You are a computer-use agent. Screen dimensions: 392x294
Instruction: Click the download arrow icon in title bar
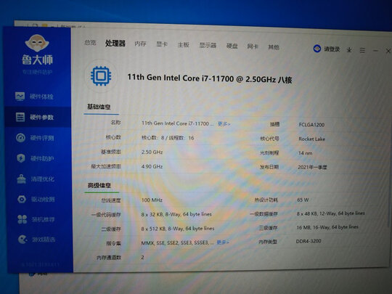349,50
